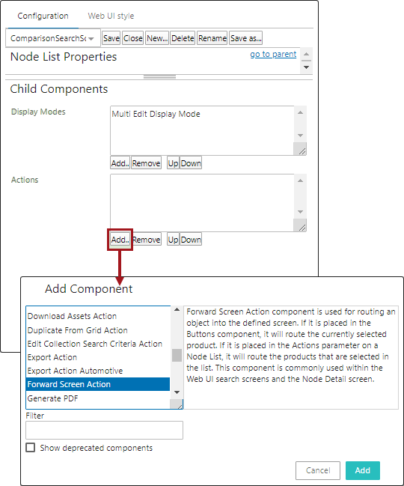
Task: Select Generate PDF in component list
Action: (x=98, y=398)
